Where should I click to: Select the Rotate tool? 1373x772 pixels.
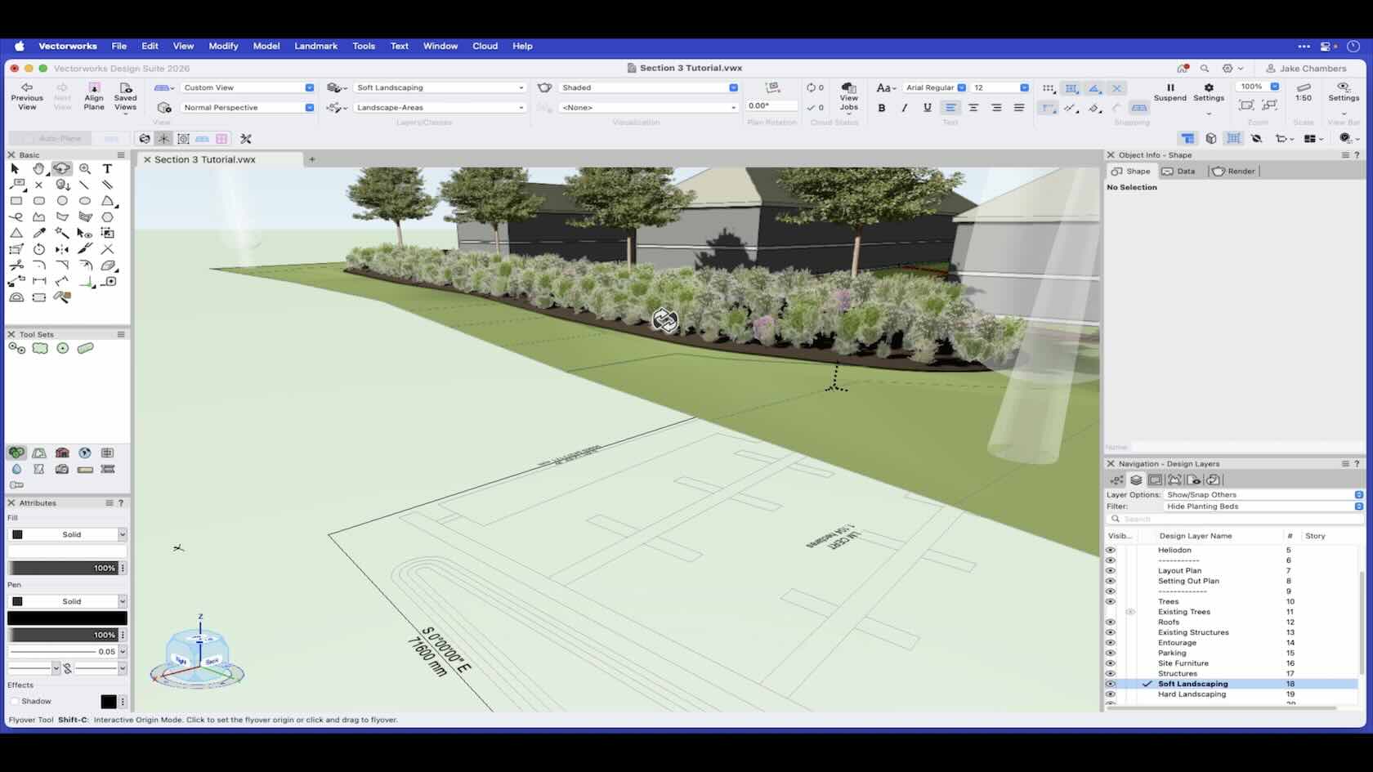point(39,249)
